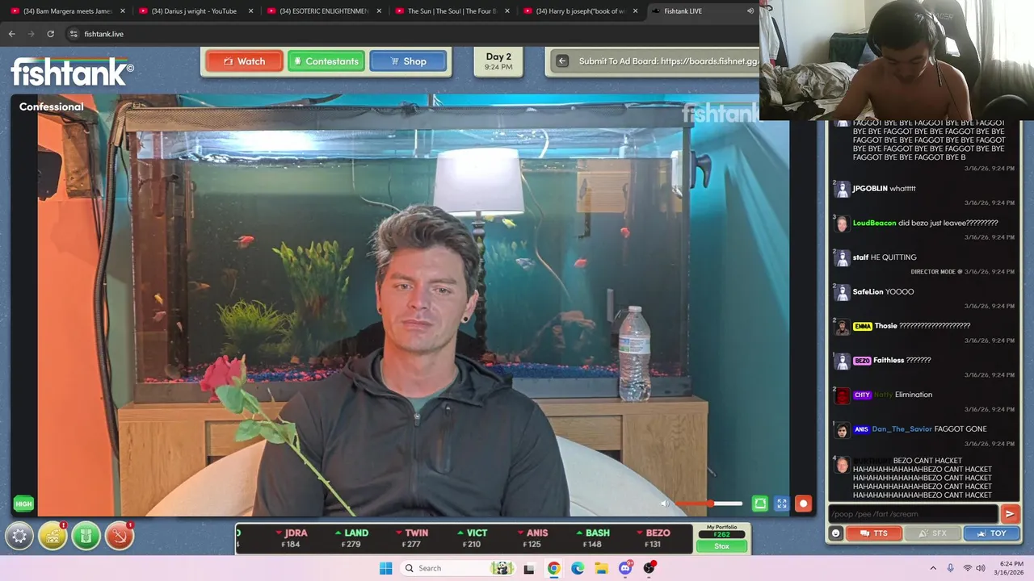This screenshot has height=581, width=1034.
Task: Select BASH stock at 148
Action: (593, 538)
